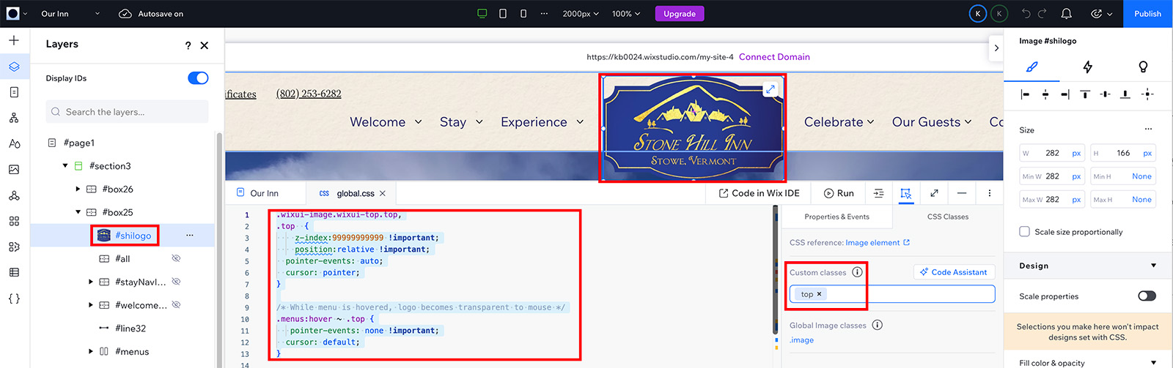
Task: Align the element to the top edge
Action: point(1085,94)
